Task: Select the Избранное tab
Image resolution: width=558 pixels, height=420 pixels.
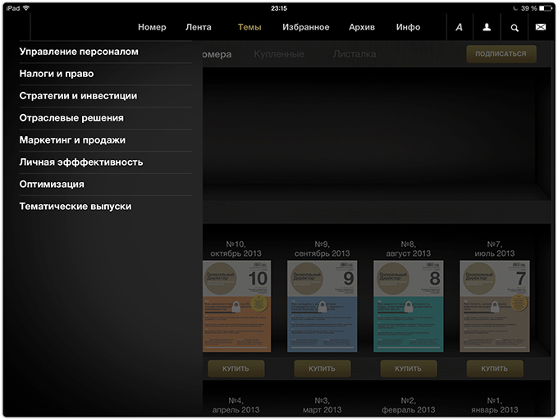Action: tap(306, 27)
